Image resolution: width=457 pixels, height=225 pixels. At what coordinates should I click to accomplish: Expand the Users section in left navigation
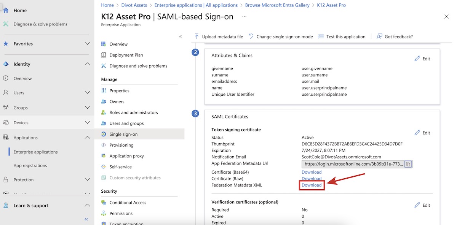[87, 93]
